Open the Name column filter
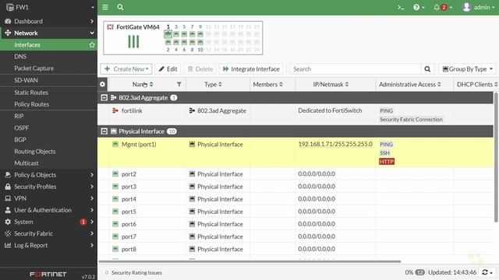This screenshot has height=280, width=499. (179, 85)
